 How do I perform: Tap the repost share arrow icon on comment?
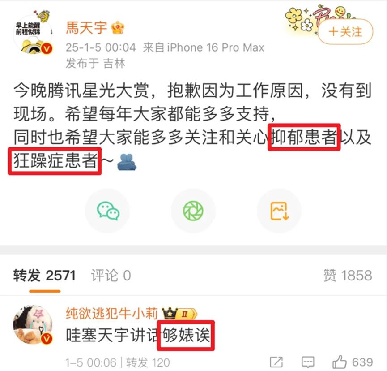point(276,362)
